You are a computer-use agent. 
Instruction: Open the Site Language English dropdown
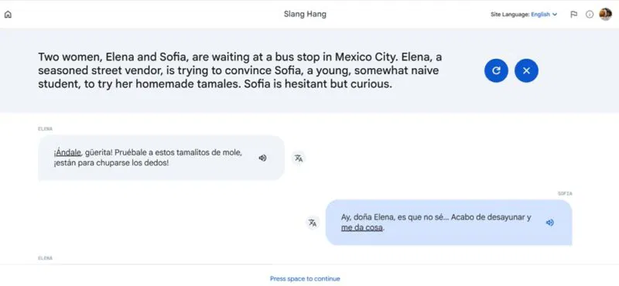pos(544,14)
